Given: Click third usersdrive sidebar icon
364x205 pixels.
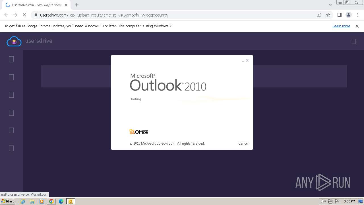Looking at the screenshot, I should (11, 95).
